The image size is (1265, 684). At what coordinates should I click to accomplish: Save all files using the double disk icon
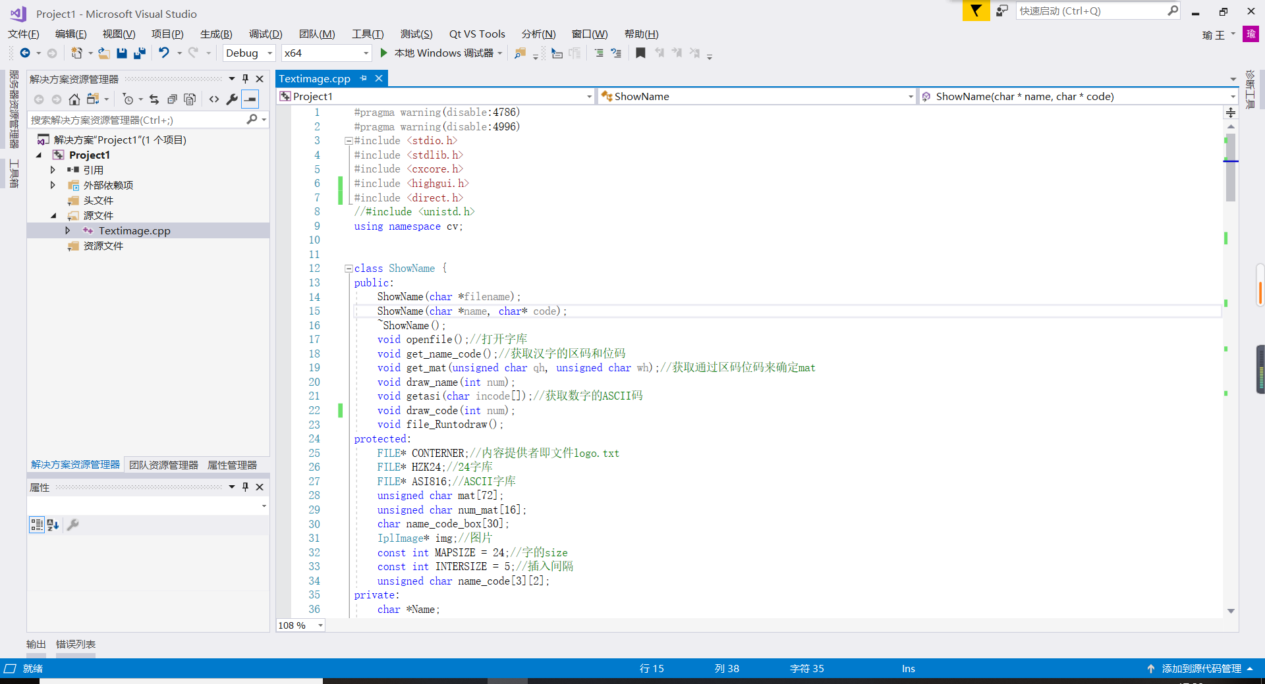pyautogui.click(x=140, y=53)
